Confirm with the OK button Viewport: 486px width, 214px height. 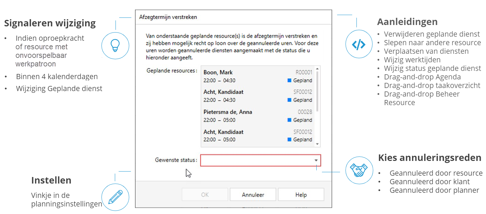[x=205, y=195]
